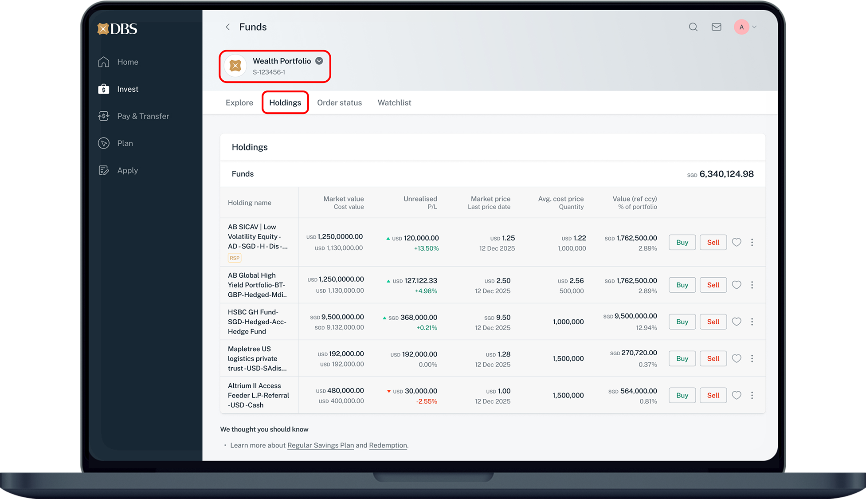
Task: Click the RSP tag on AB SICAV
Action: (234, 258)
